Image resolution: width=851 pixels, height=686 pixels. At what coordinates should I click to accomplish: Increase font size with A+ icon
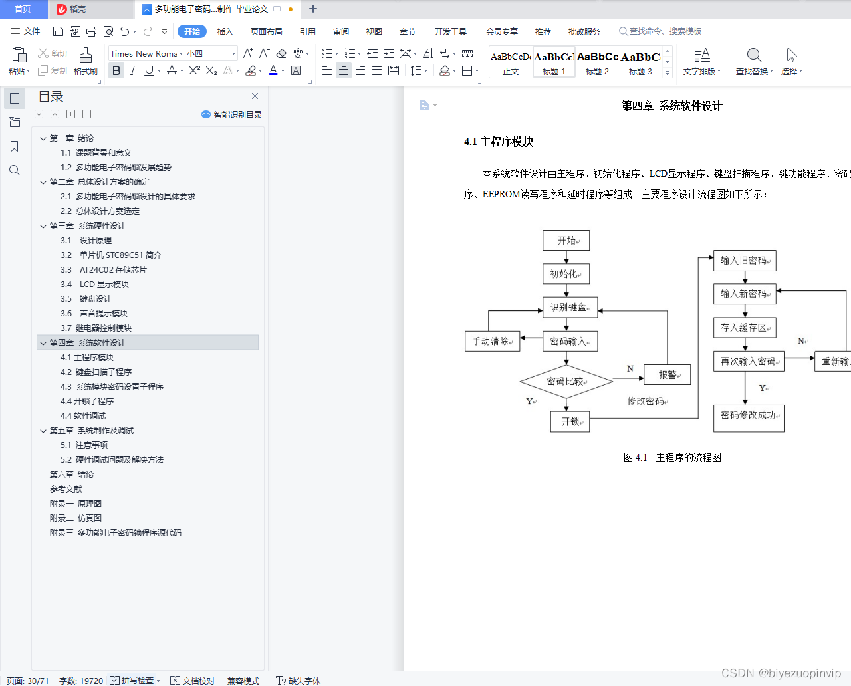tap(248, 53)
